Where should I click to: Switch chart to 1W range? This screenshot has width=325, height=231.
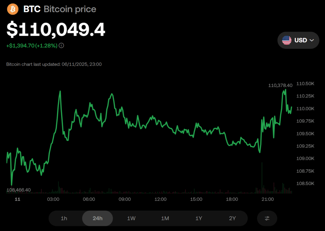131,218
